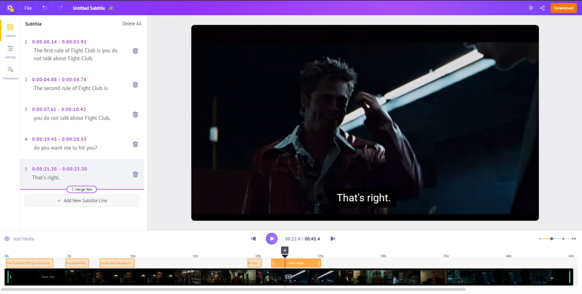Play the video
The height and width of the screenshot is (294, 582).
[x=272, y=239]
